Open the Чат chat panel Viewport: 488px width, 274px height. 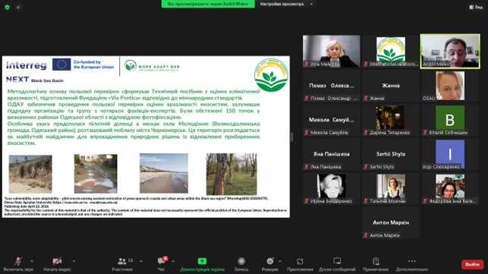pyautogui.click(x=162, y=264)
